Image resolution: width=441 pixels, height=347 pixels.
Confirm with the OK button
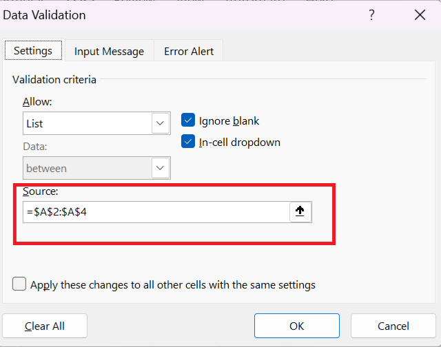(296, 326)
